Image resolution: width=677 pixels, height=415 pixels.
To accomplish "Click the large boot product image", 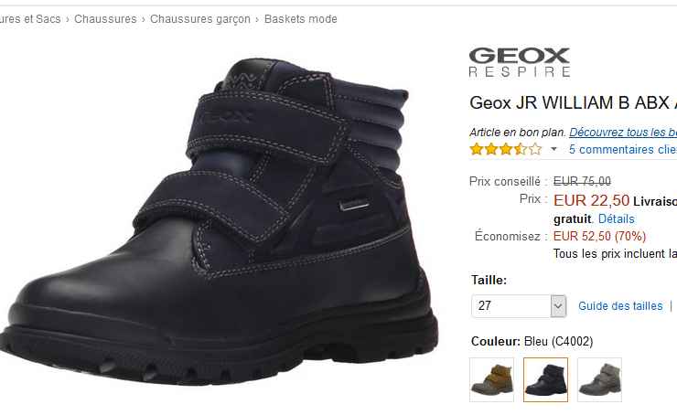I will [219, 221].
